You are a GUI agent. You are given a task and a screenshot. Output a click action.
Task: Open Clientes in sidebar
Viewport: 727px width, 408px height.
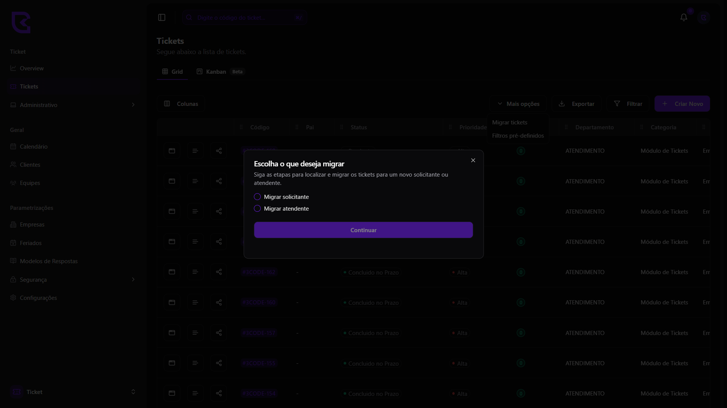click(x=30, y=164)
